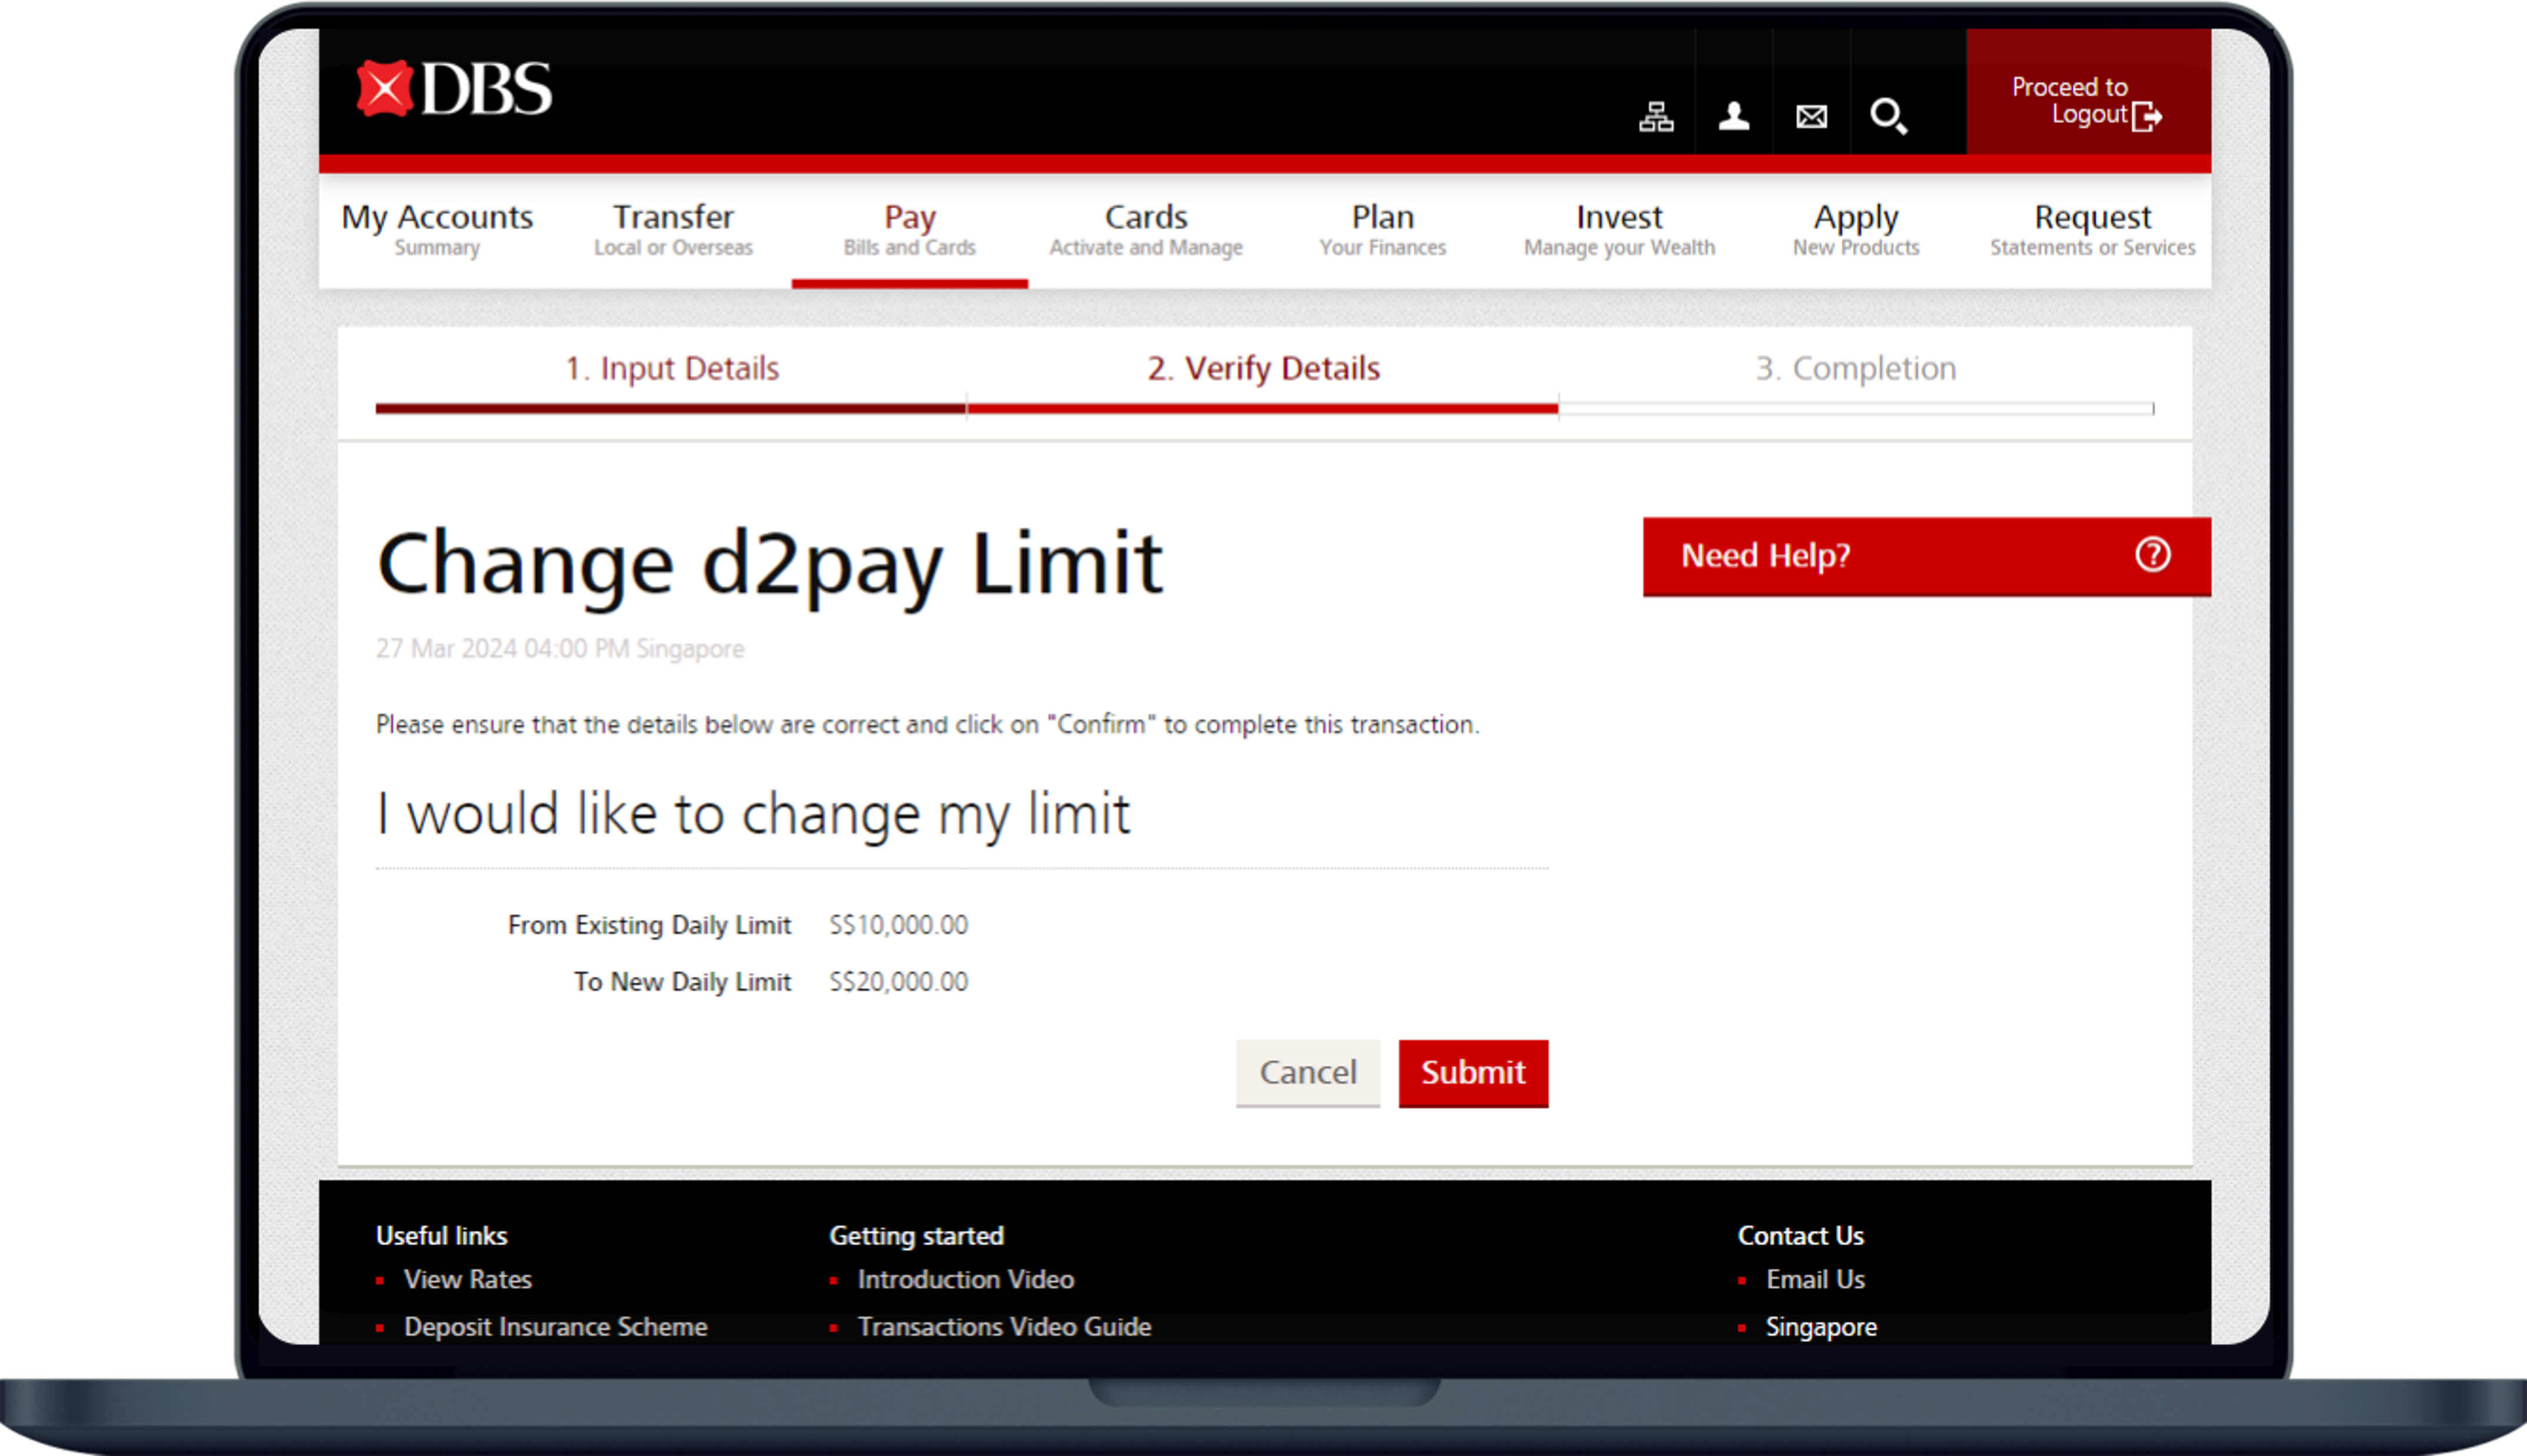
Task: Select step 3. Completion
Action: tap(1856, 368)
